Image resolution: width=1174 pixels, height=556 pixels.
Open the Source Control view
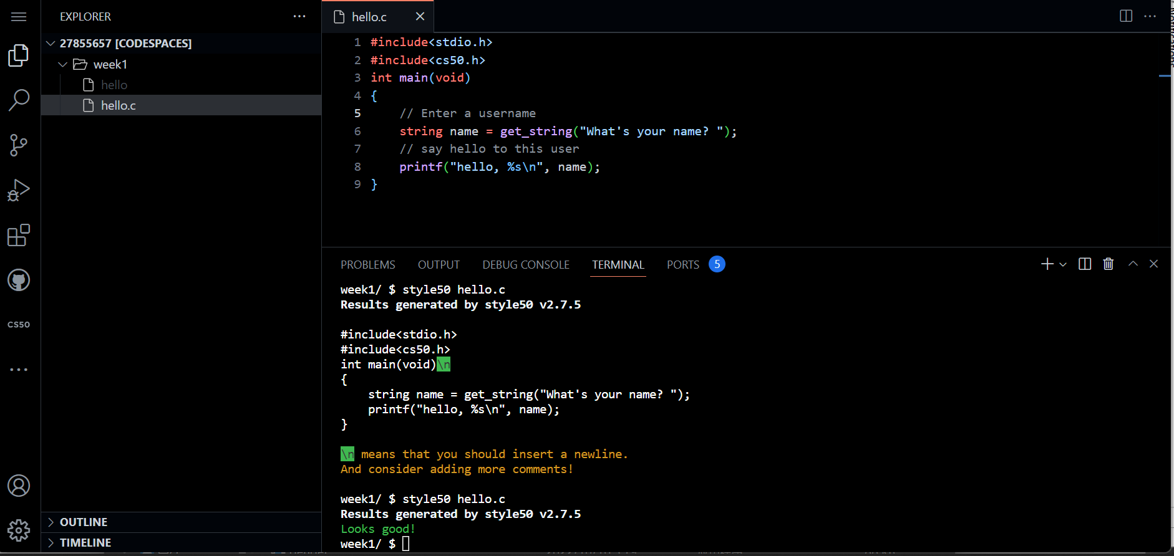(x=19, y=145)
